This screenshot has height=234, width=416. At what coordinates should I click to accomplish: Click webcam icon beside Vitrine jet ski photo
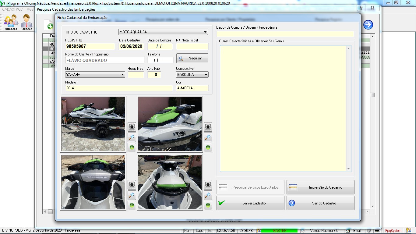[x=208, y=126]
